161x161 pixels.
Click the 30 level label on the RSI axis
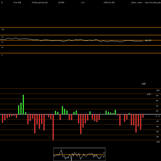click(2, 47)
